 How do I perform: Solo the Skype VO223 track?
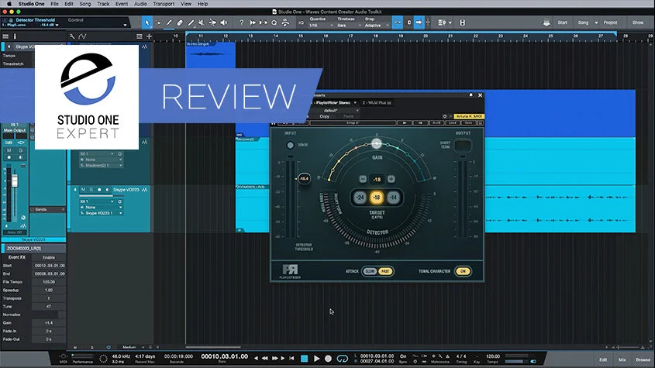tap(91, 190)
